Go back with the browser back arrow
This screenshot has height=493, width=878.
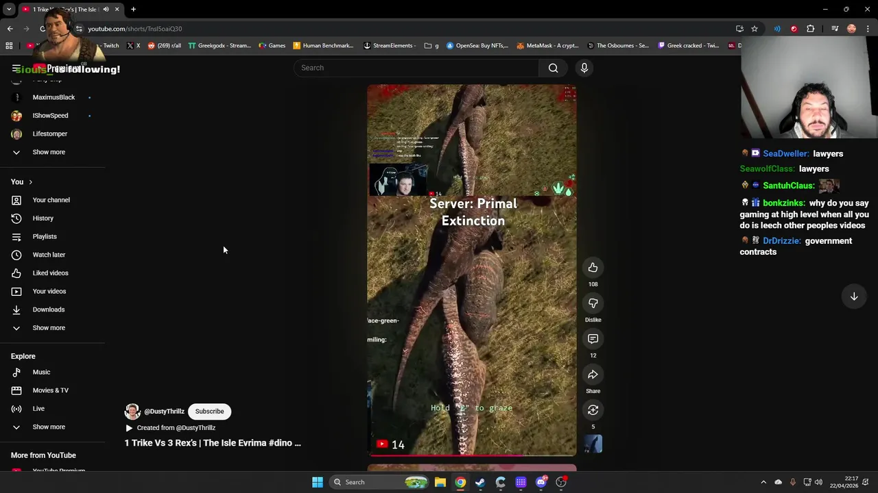pos(10,29)
